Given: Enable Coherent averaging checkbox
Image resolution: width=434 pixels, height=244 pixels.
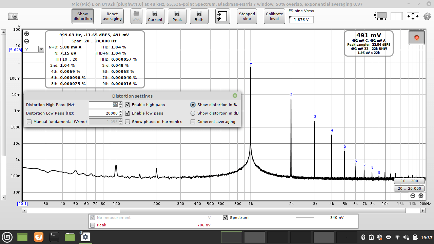Looking at the screenshot, I should [x=193, y=122].
